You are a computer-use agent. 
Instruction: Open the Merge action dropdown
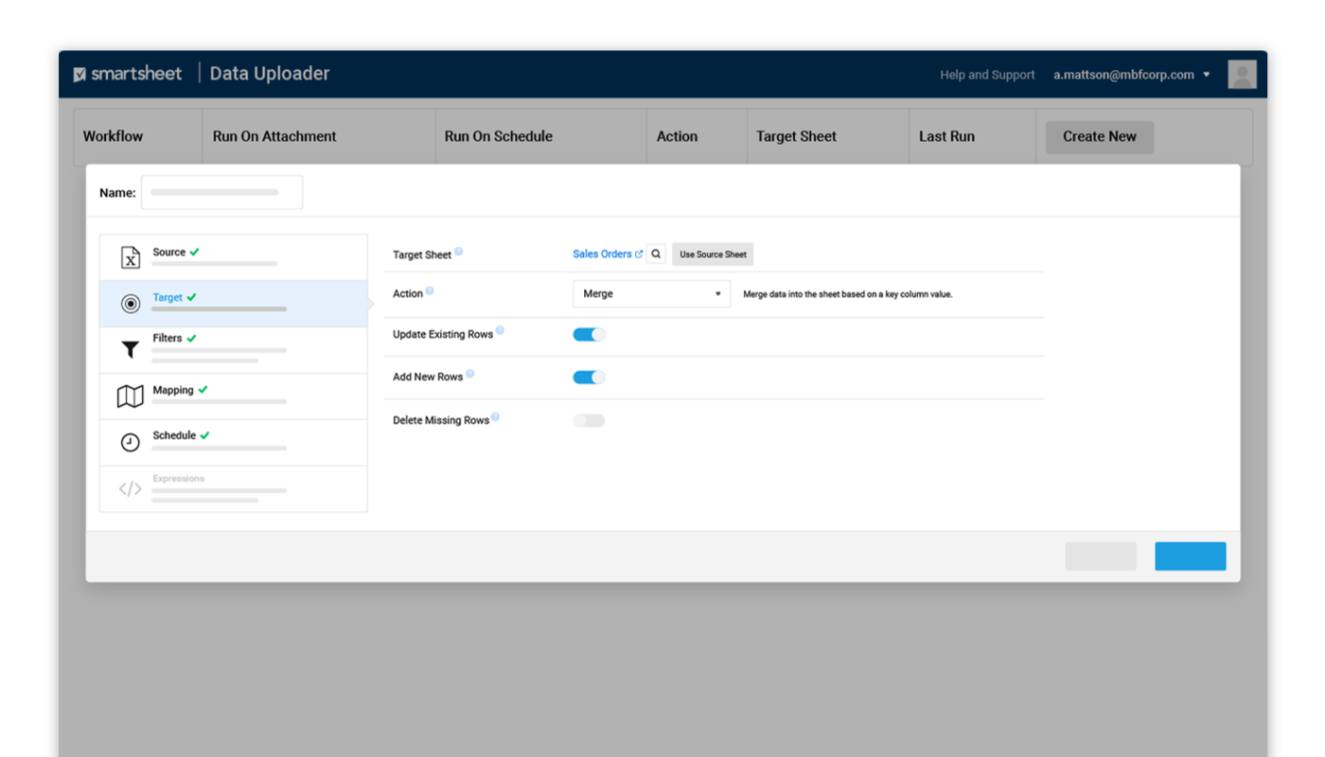(x=651, y=294)
